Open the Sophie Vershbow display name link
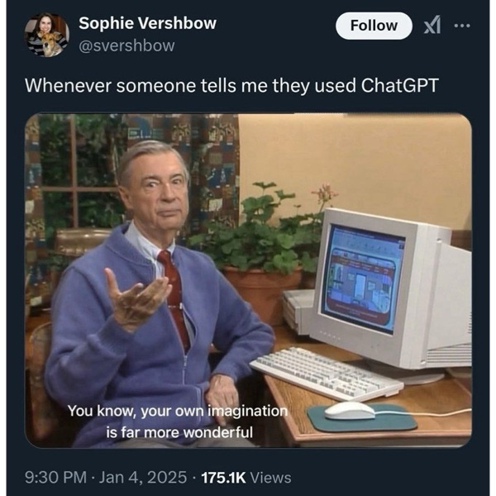Viewport: 496px width, 496px height. pos(147,23)
